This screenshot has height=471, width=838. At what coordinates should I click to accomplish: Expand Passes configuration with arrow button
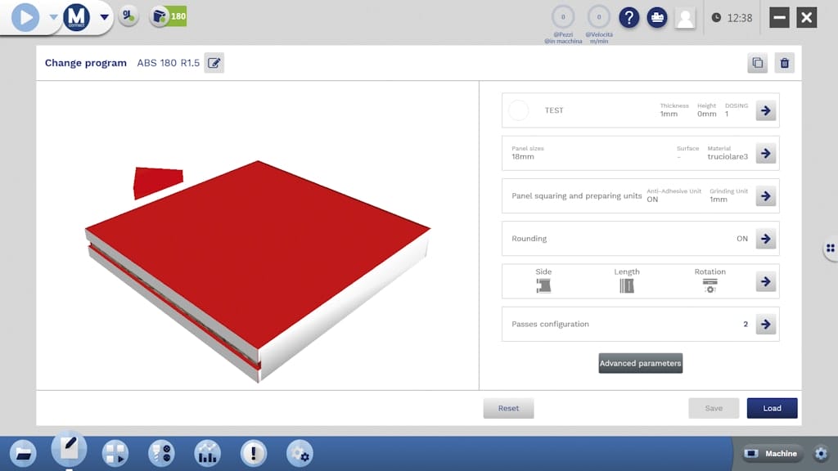point(765,324)
